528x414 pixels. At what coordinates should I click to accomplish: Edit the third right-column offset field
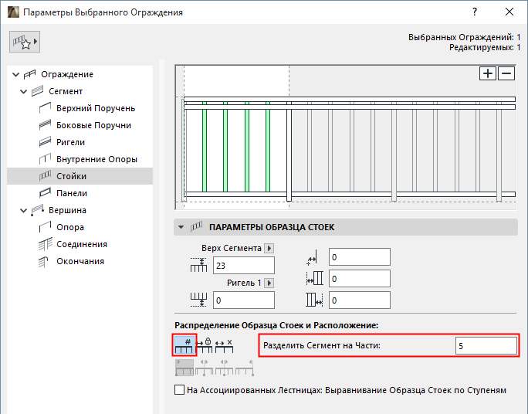point(360,300)
